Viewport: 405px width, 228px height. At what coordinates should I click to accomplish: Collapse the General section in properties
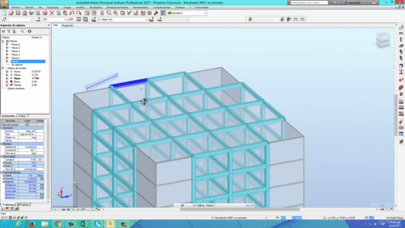click(1, 128)
